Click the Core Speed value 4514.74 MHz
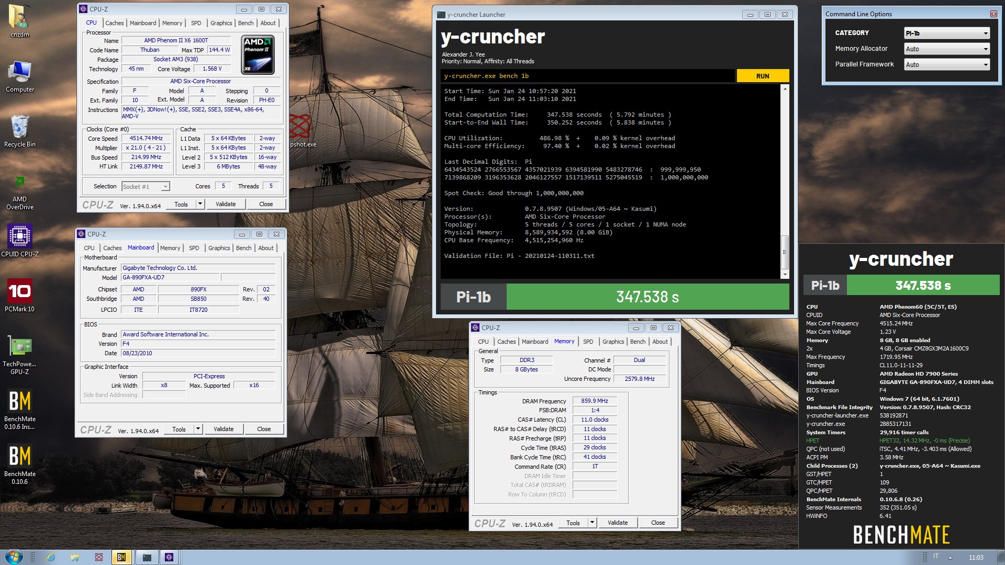The image size is (1005, 565). click(x=146, y=138)
